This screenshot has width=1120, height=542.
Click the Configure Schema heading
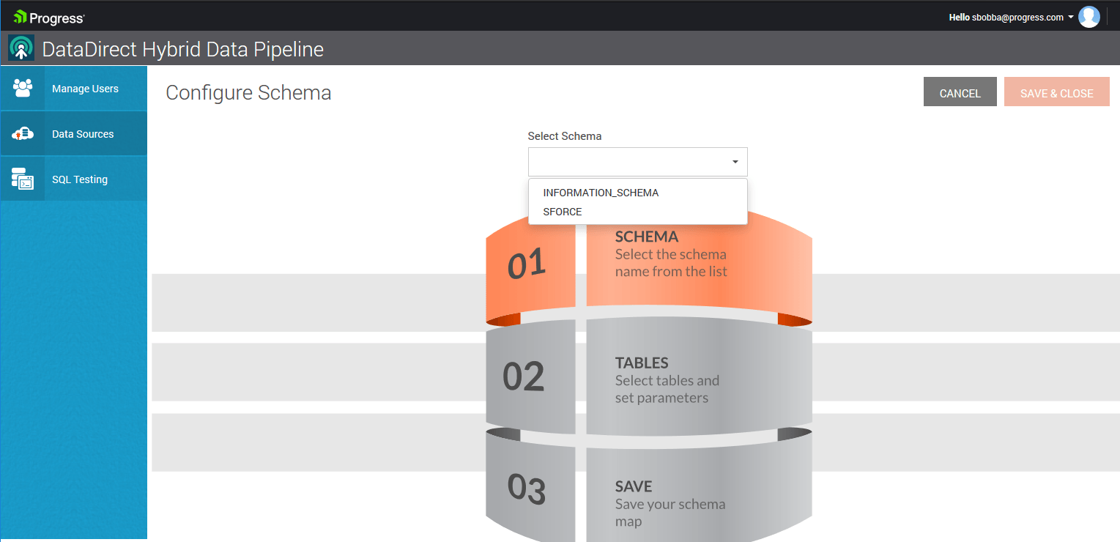pos(248,93)
